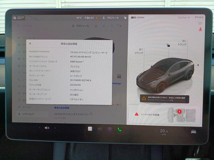Tap the リチウムイオン battery type value
The image size is (214, 160).
(77, 99)
